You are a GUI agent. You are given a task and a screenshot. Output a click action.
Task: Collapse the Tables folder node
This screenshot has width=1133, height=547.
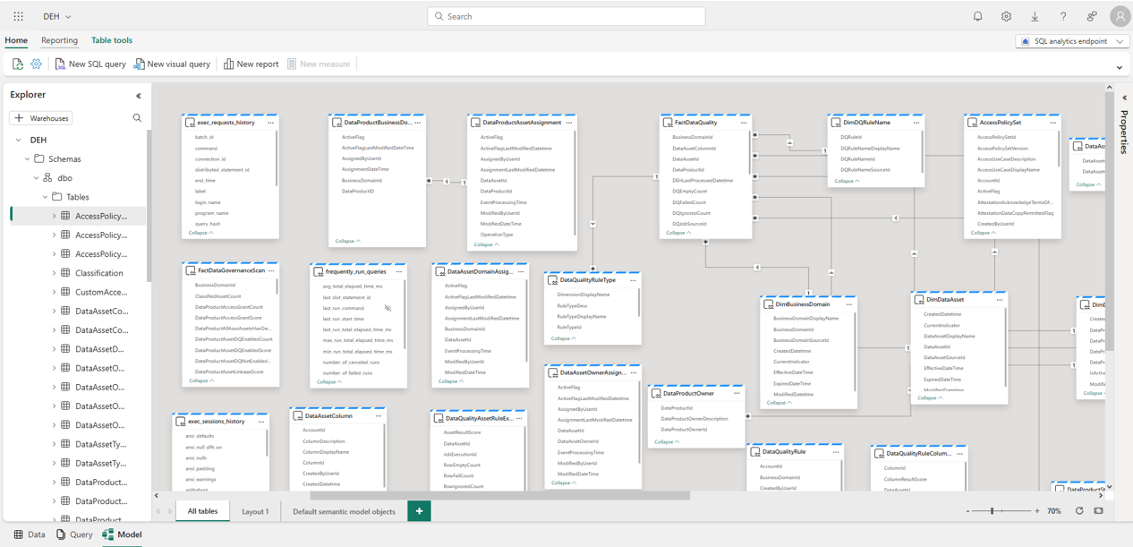pyautogui.click(x=46, y=197)
